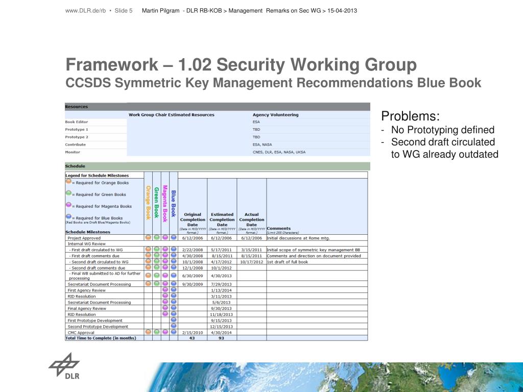Image resolution: width=523 pixels, height=392 pixels.
Task: Click the Legend for Schedule Milestones heading
Action: 97,176
